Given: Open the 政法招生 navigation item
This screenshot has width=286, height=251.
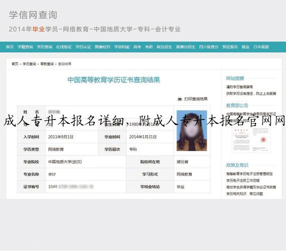Looking at the screenshot, I should click(164, 47).
